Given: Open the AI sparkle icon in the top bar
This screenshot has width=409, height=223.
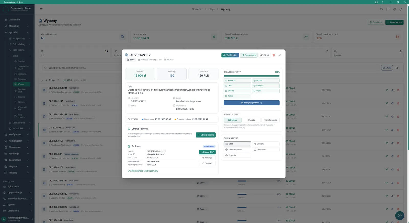Looking at the screenshot, I should click(394, 9).
